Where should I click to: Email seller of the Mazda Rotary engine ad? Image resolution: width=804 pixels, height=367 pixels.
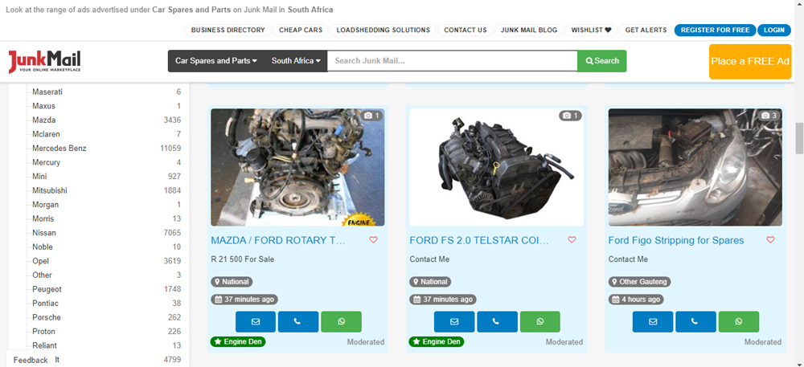tap(256, 321)
